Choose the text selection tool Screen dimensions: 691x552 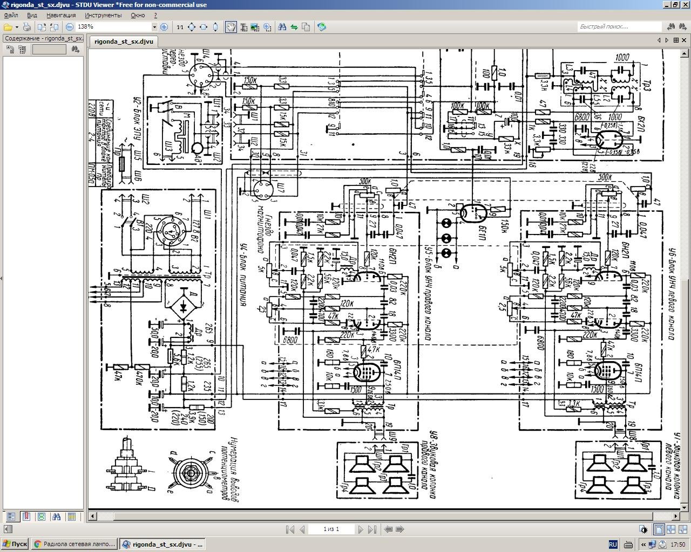click(x=243, y=27)
